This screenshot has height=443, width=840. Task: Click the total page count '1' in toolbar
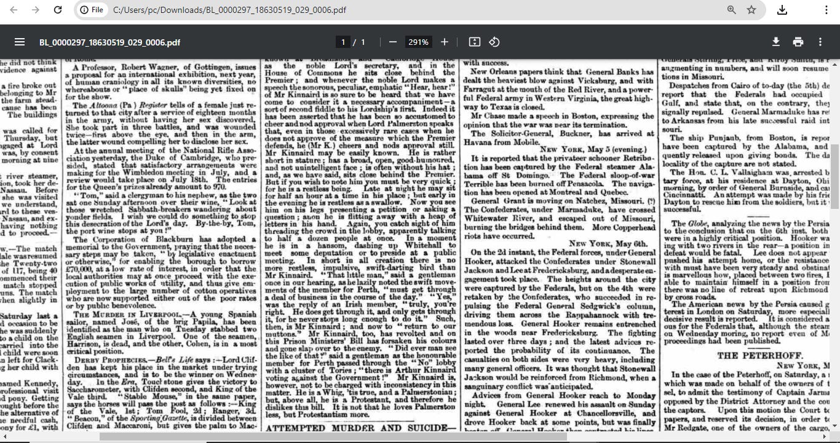click(363, 42)
